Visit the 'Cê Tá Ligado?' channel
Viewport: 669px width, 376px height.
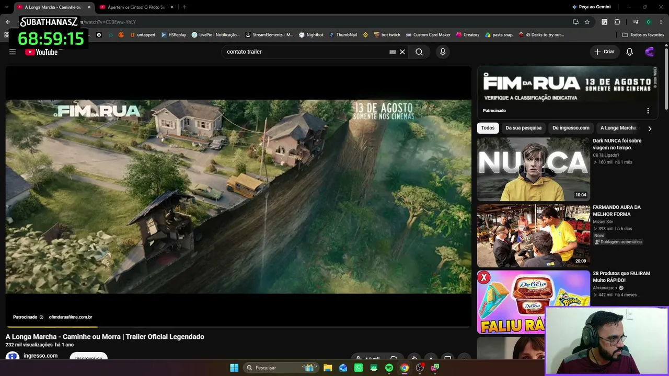pos(606,155)
